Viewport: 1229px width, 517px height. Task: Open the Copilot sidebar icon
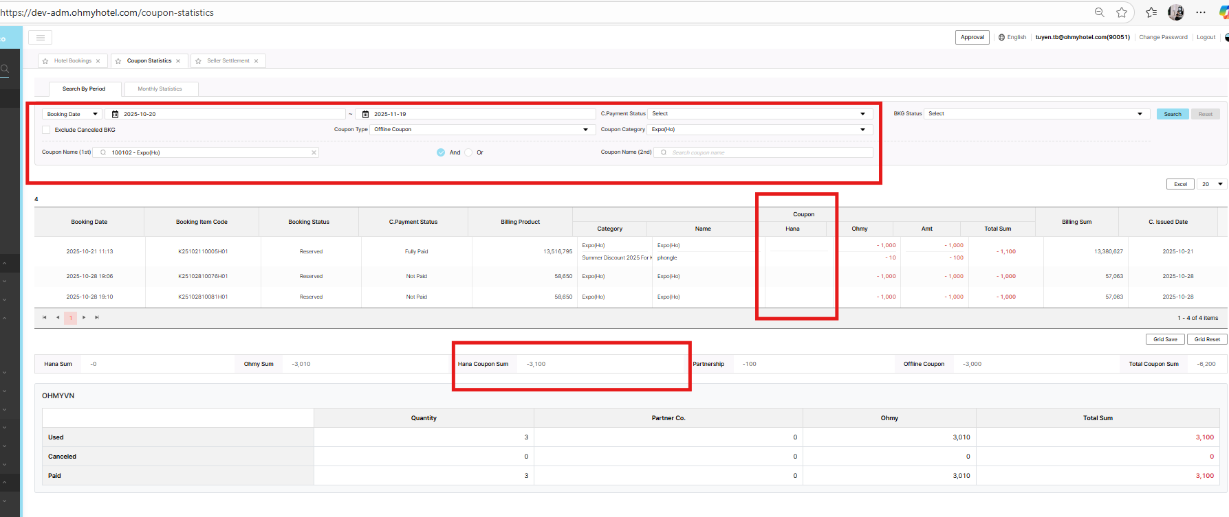[1224, 12]
